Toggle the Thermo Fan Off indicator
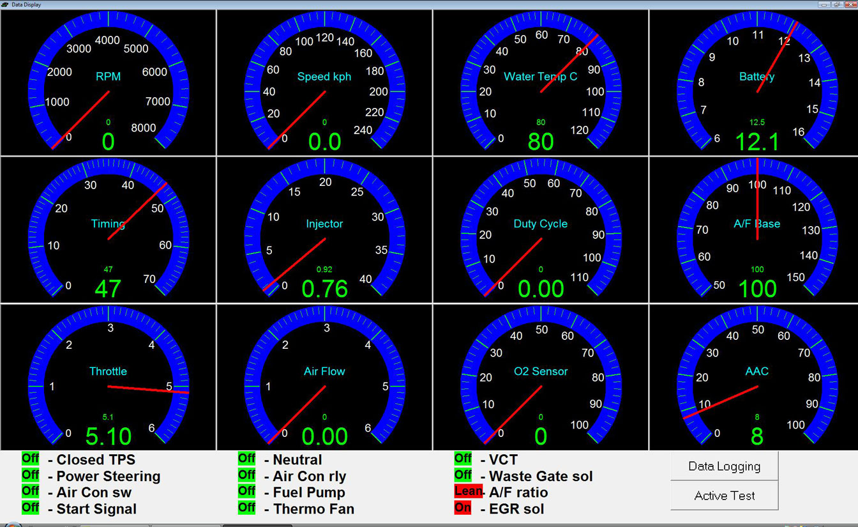Viewport: 858px width, 527px height. (x=246, y=508)
